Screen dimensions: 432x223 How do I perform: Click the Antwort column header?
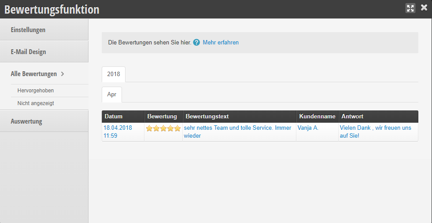[x=378, y=117]
